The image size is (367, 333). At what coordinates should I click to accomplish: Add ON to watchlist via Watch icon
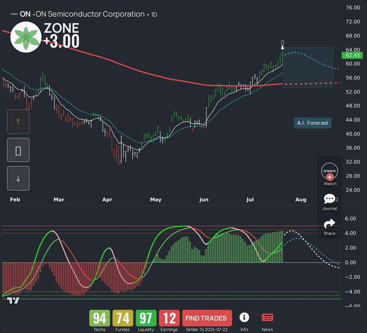pos(330,172)
